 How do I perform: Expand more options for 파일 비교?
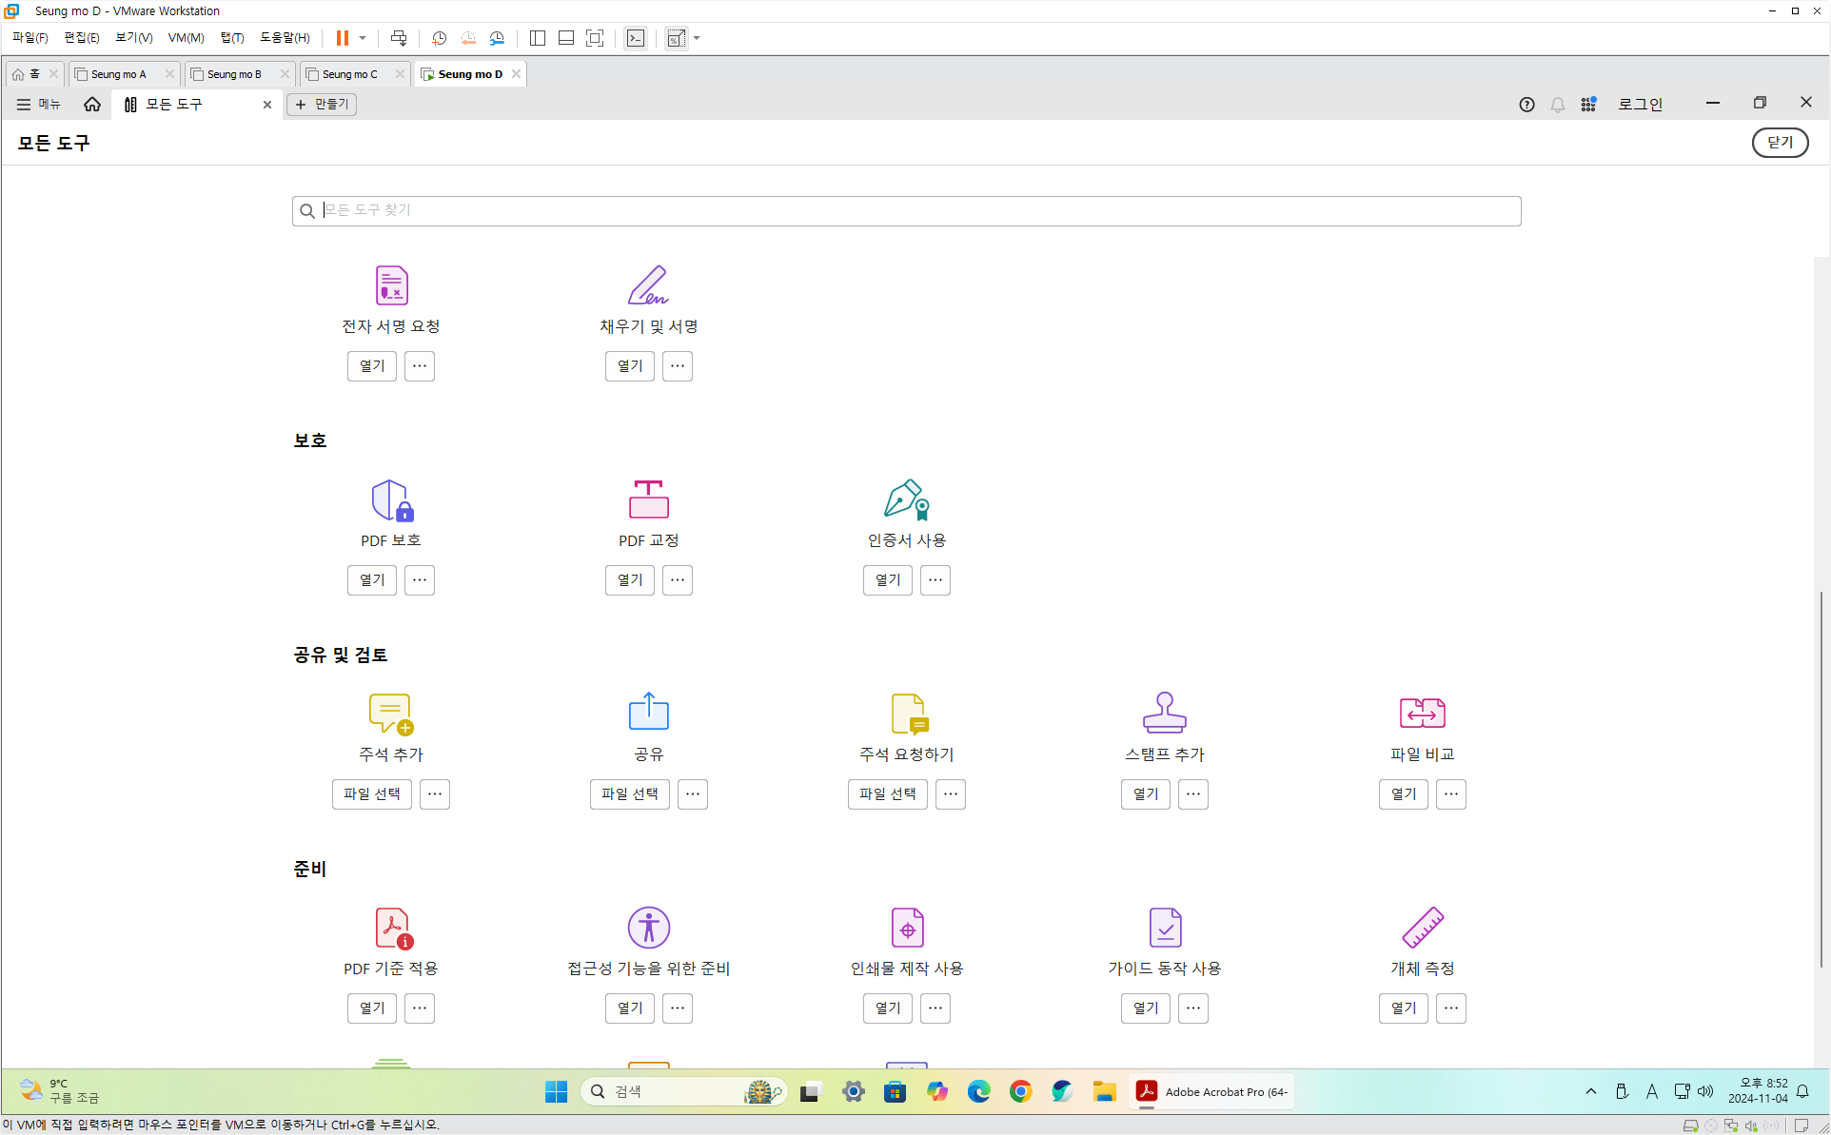coord(1450,793)
